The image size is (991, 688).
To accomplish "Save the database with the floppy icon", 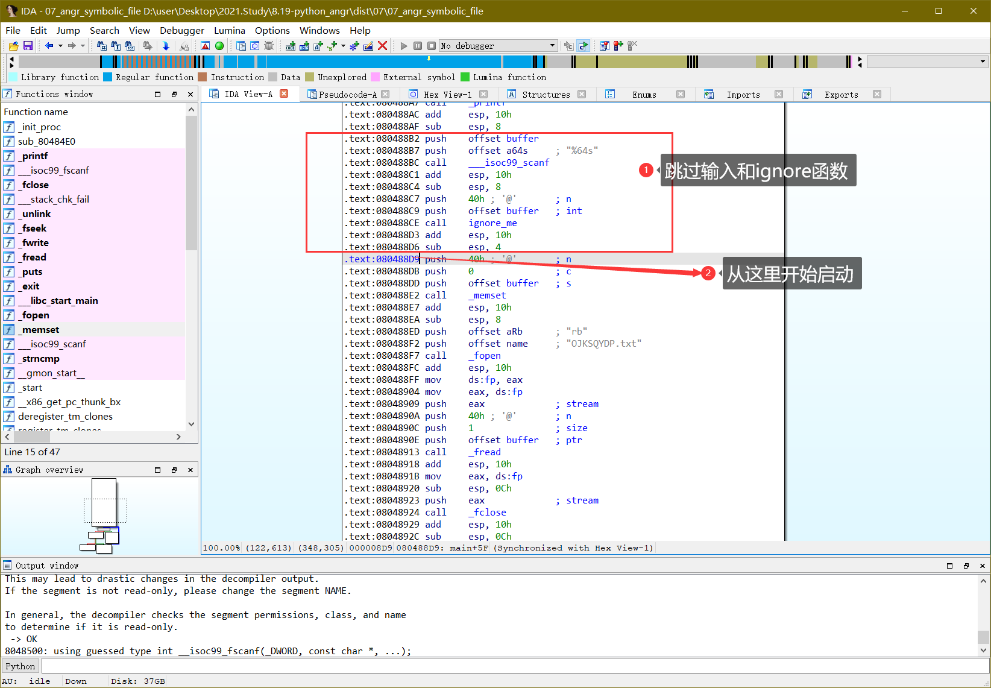I will (28, 46).
